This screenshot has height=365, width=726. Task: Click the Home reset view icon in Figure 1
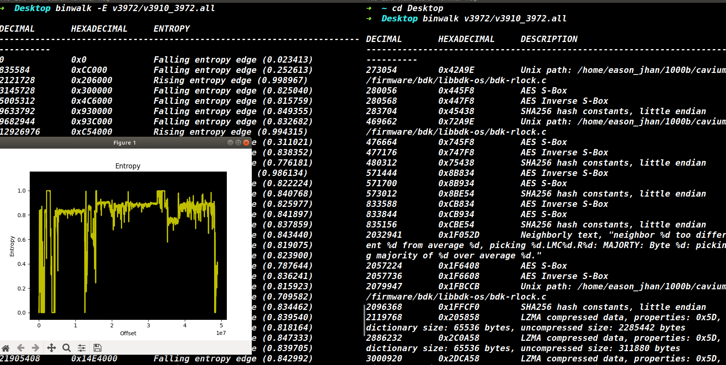(6, 348)
